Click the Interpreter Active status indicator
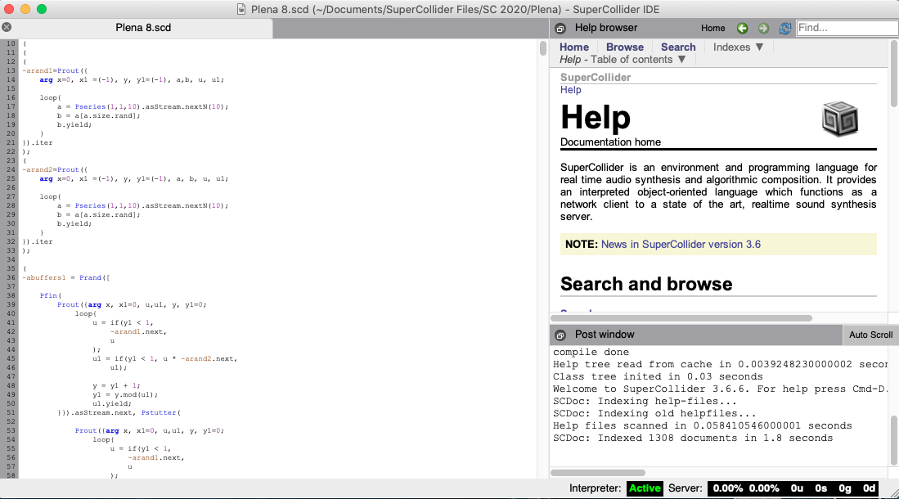Image resolution: width=899 pixels, height=499 pixels. point(645,488)
